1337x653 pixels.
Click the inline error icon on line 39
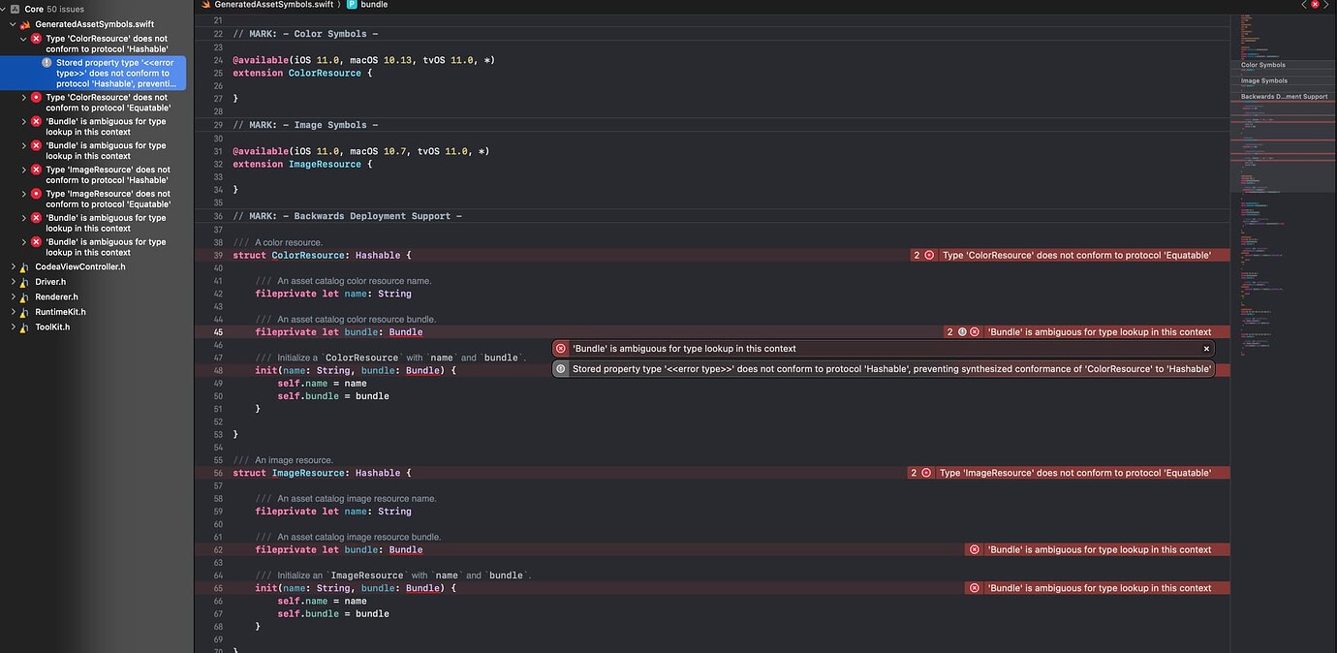pos(929,255)
